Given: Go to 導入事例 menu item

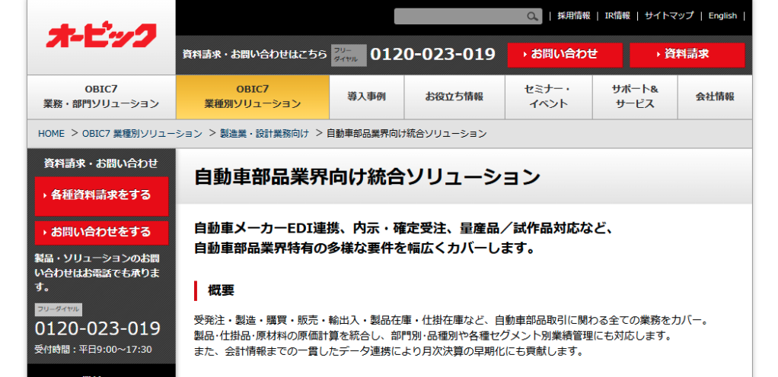Looking at the screenshot, I should pyautogui.click(x=366, y=97).
